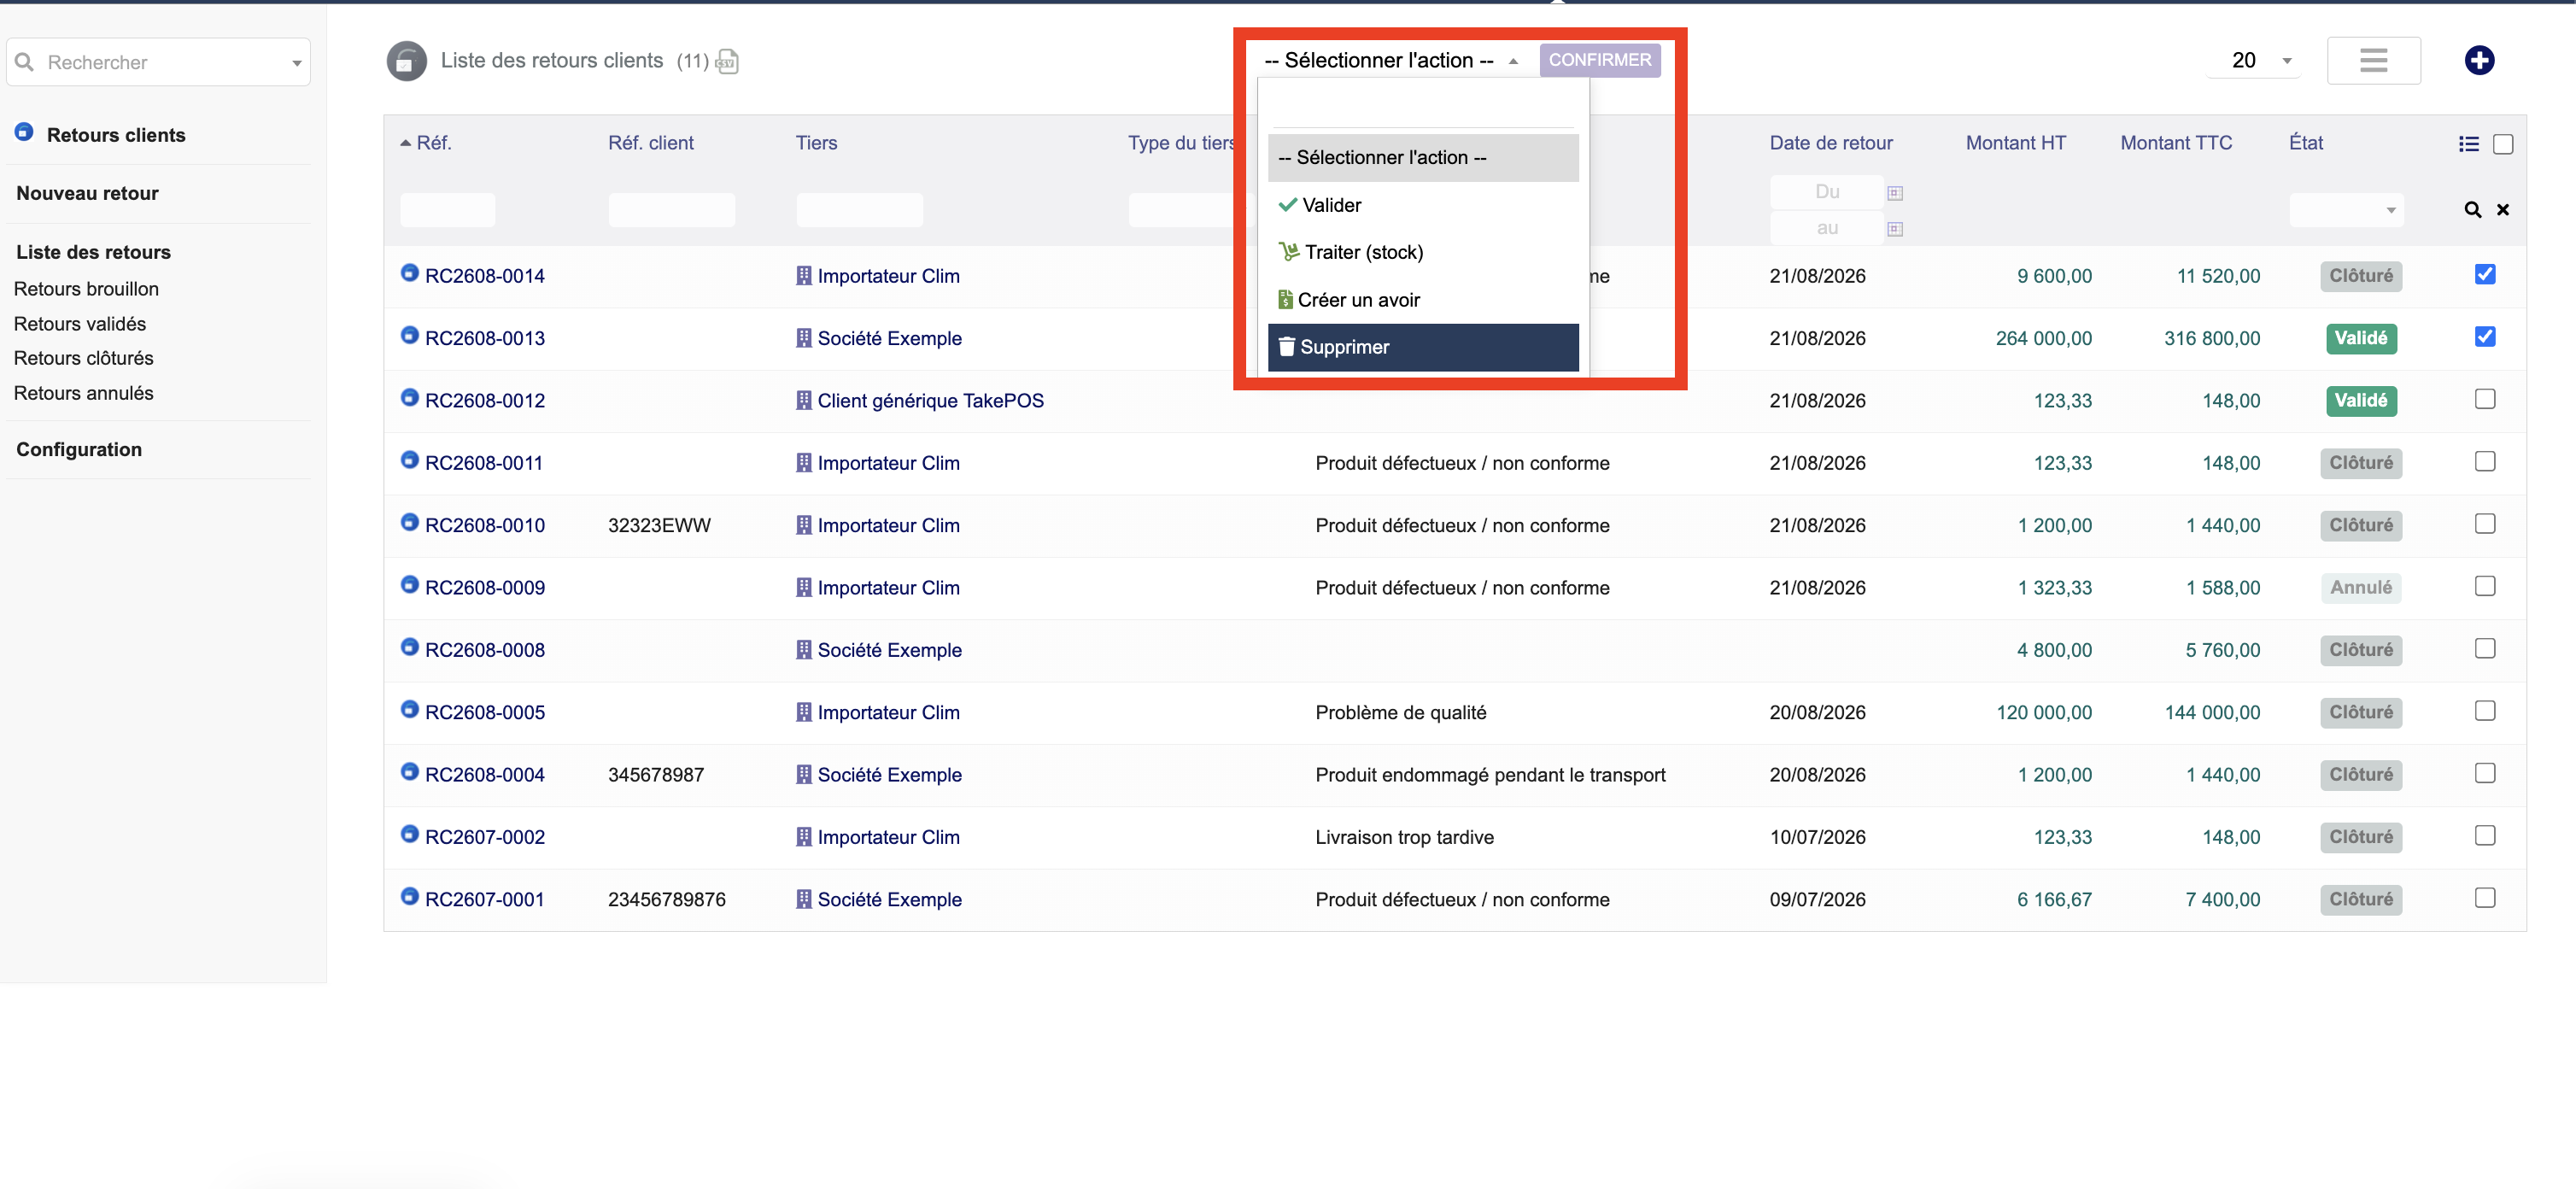Click the return icon next to RC2608-0010
Screen dimensions: 2576x1189
[x=409, y=522]
